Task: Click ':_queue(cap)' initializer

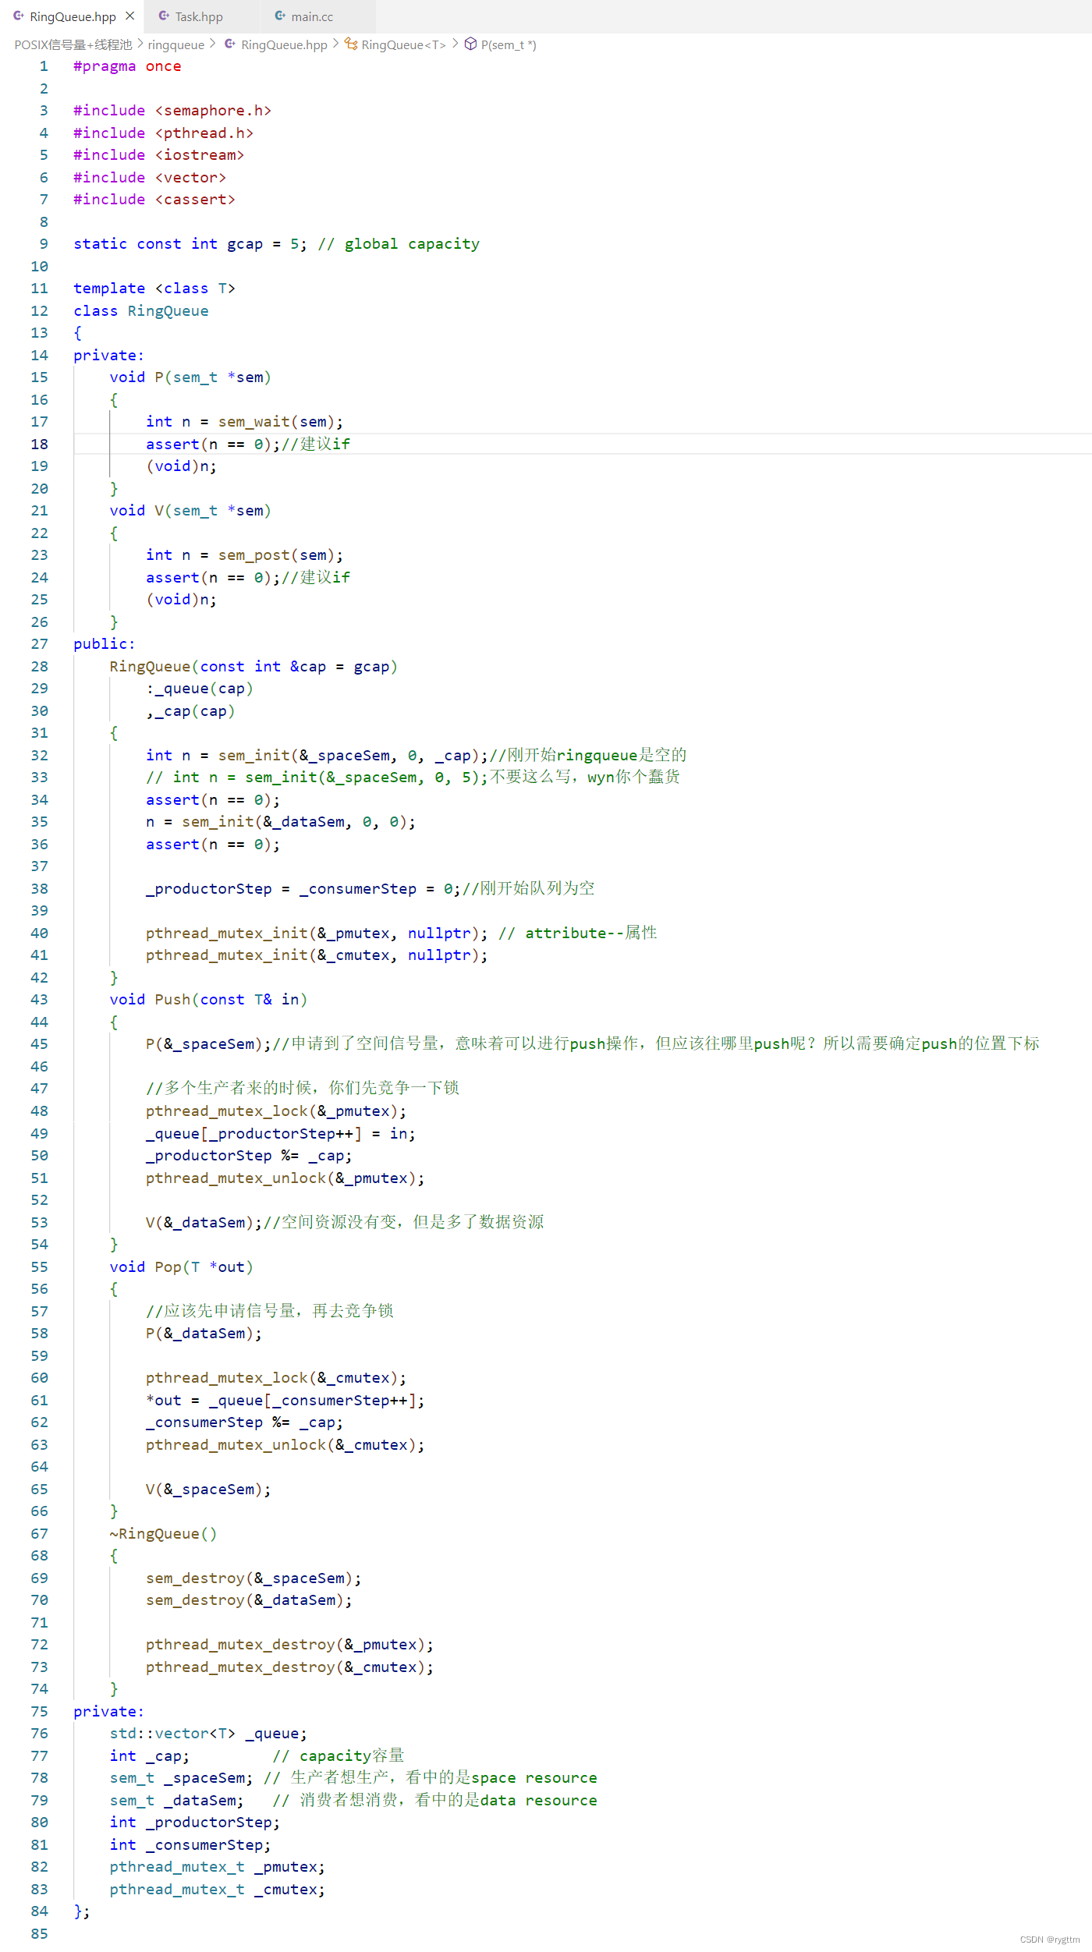Action: 200,689
